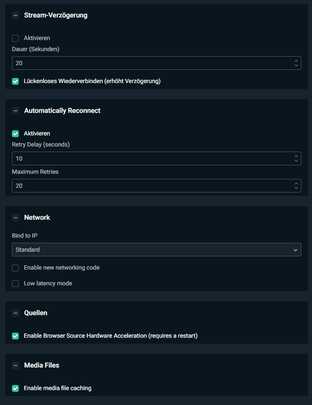Screen dimensions: 312x405
Task: Collapse the Stream-Verzögerung section
Action: click(15, 15)
